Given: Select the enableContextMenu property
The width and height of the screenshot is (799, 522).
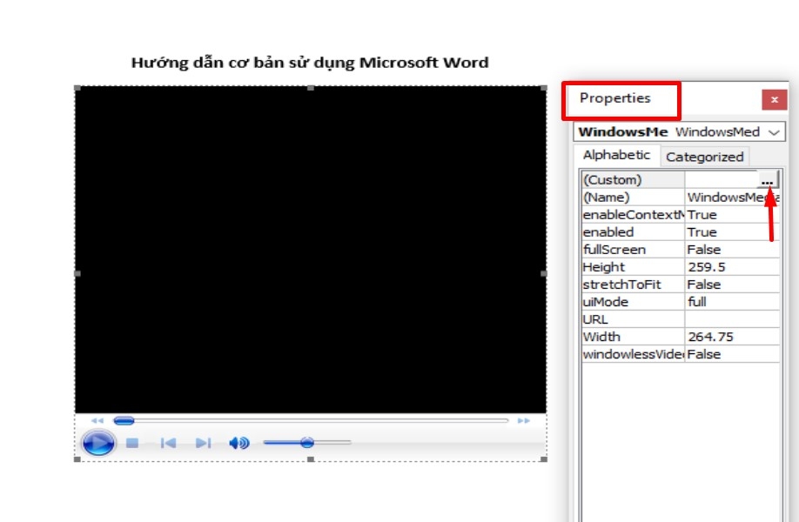Looking at the screenshot, I should pos(633,214).
